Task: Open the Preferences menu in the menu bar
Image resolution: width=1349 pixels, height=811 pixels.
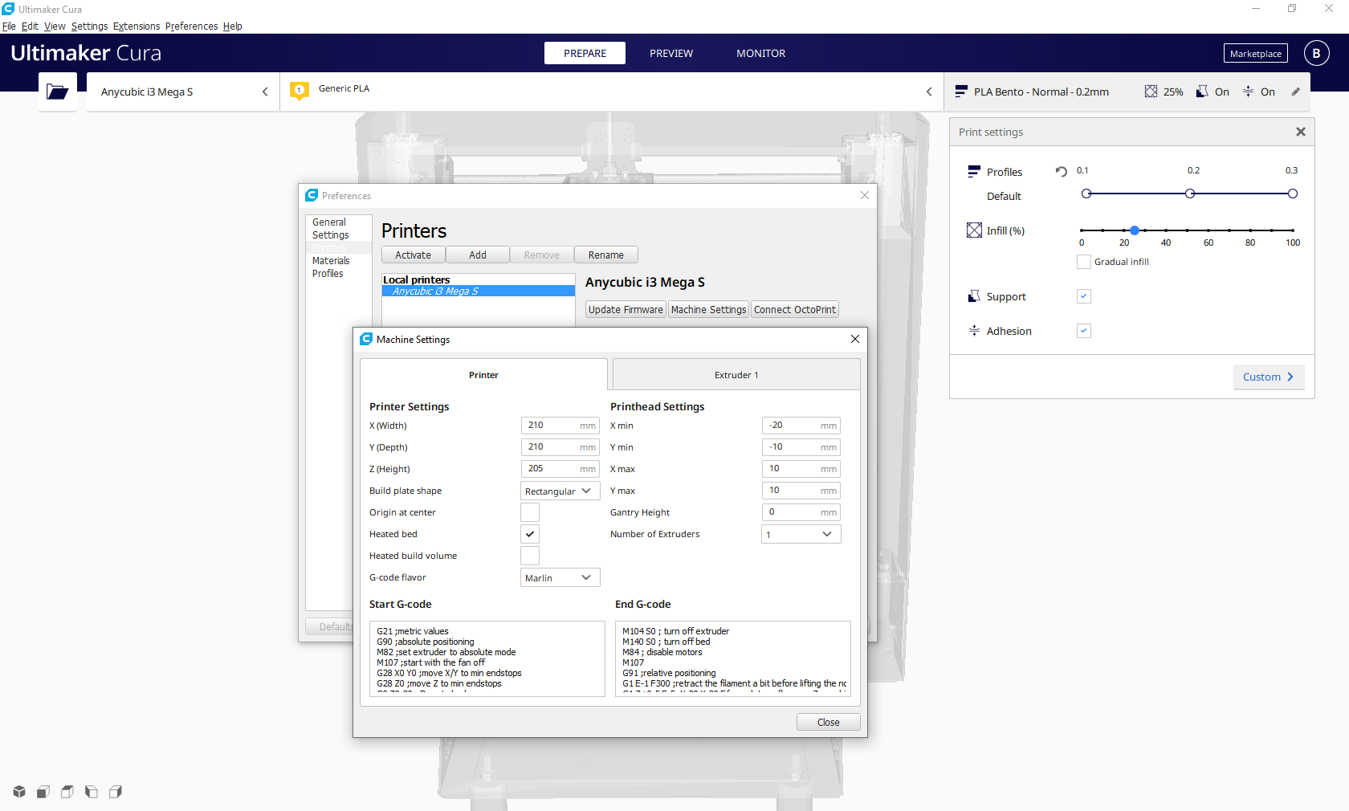Action: tap(191, 26)
